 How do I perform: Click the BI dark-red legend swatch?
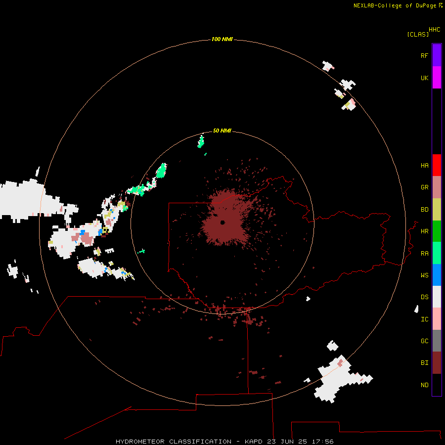click(437, 363)
